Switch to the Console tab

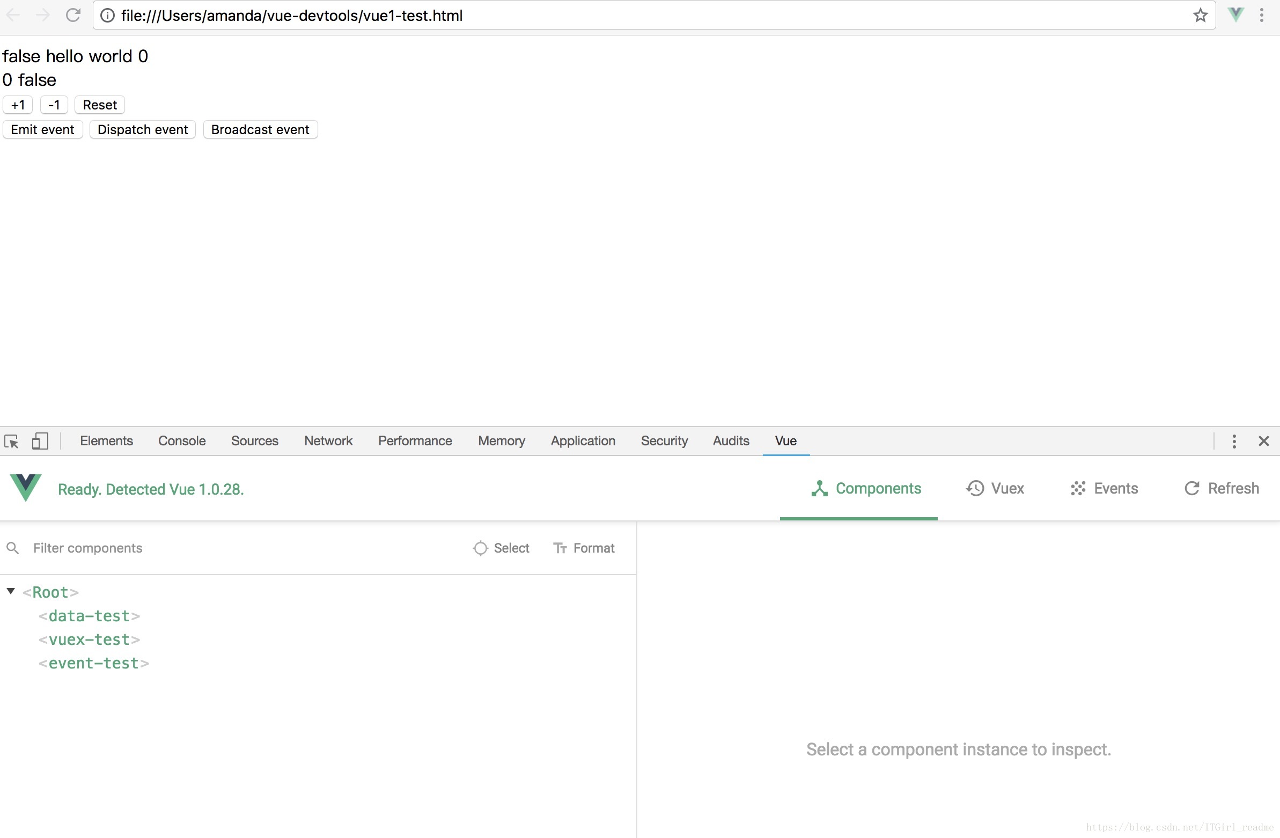[x=182, y=441]
